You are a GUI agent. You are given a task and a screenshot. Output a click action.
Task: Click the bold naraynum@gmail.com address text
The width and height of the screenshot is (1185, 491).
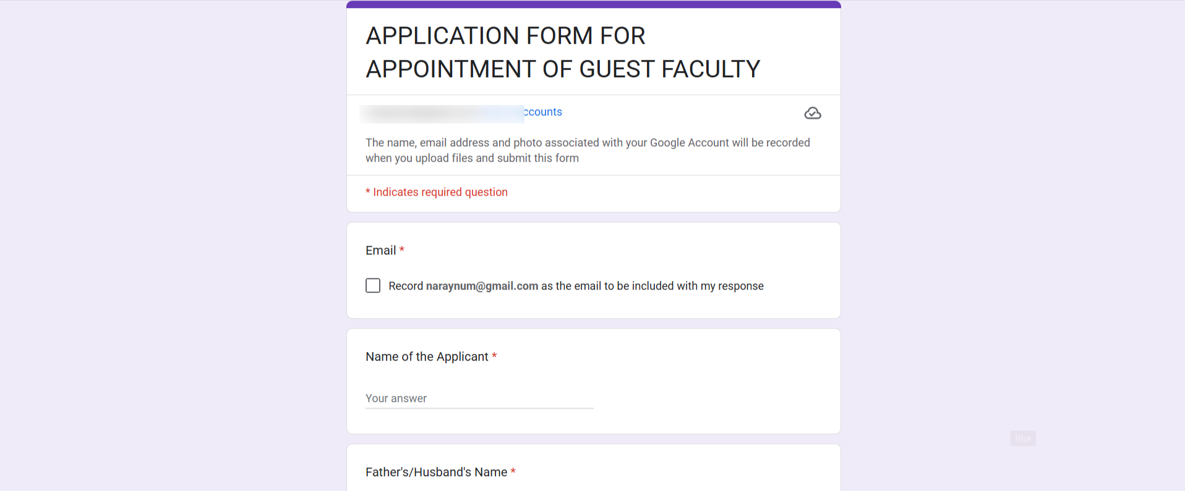coord(482,286)
